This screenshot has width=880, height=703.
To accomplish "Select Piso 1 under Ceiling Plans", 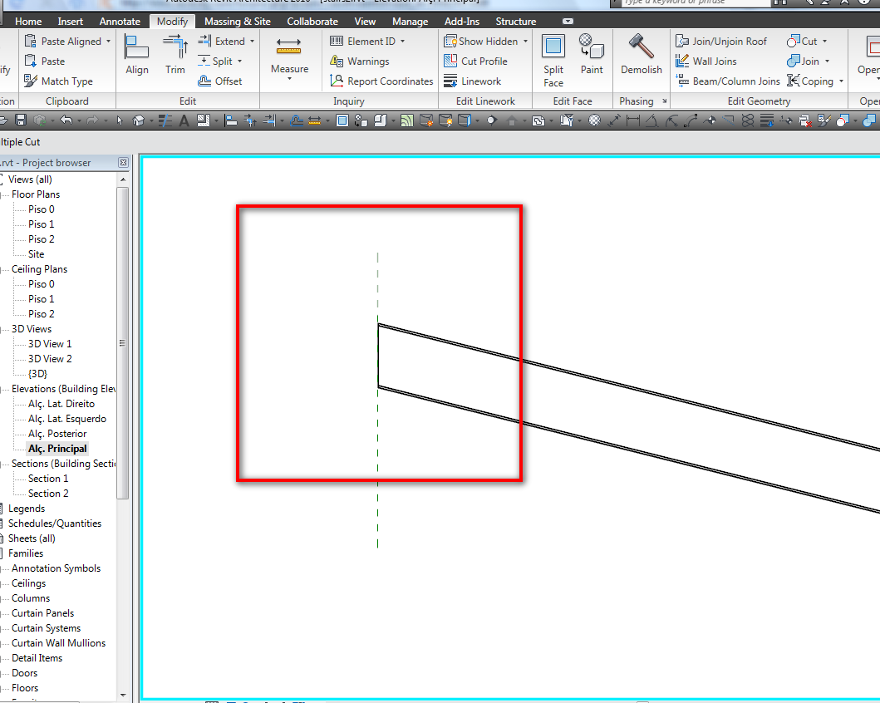I will (41, 299).
